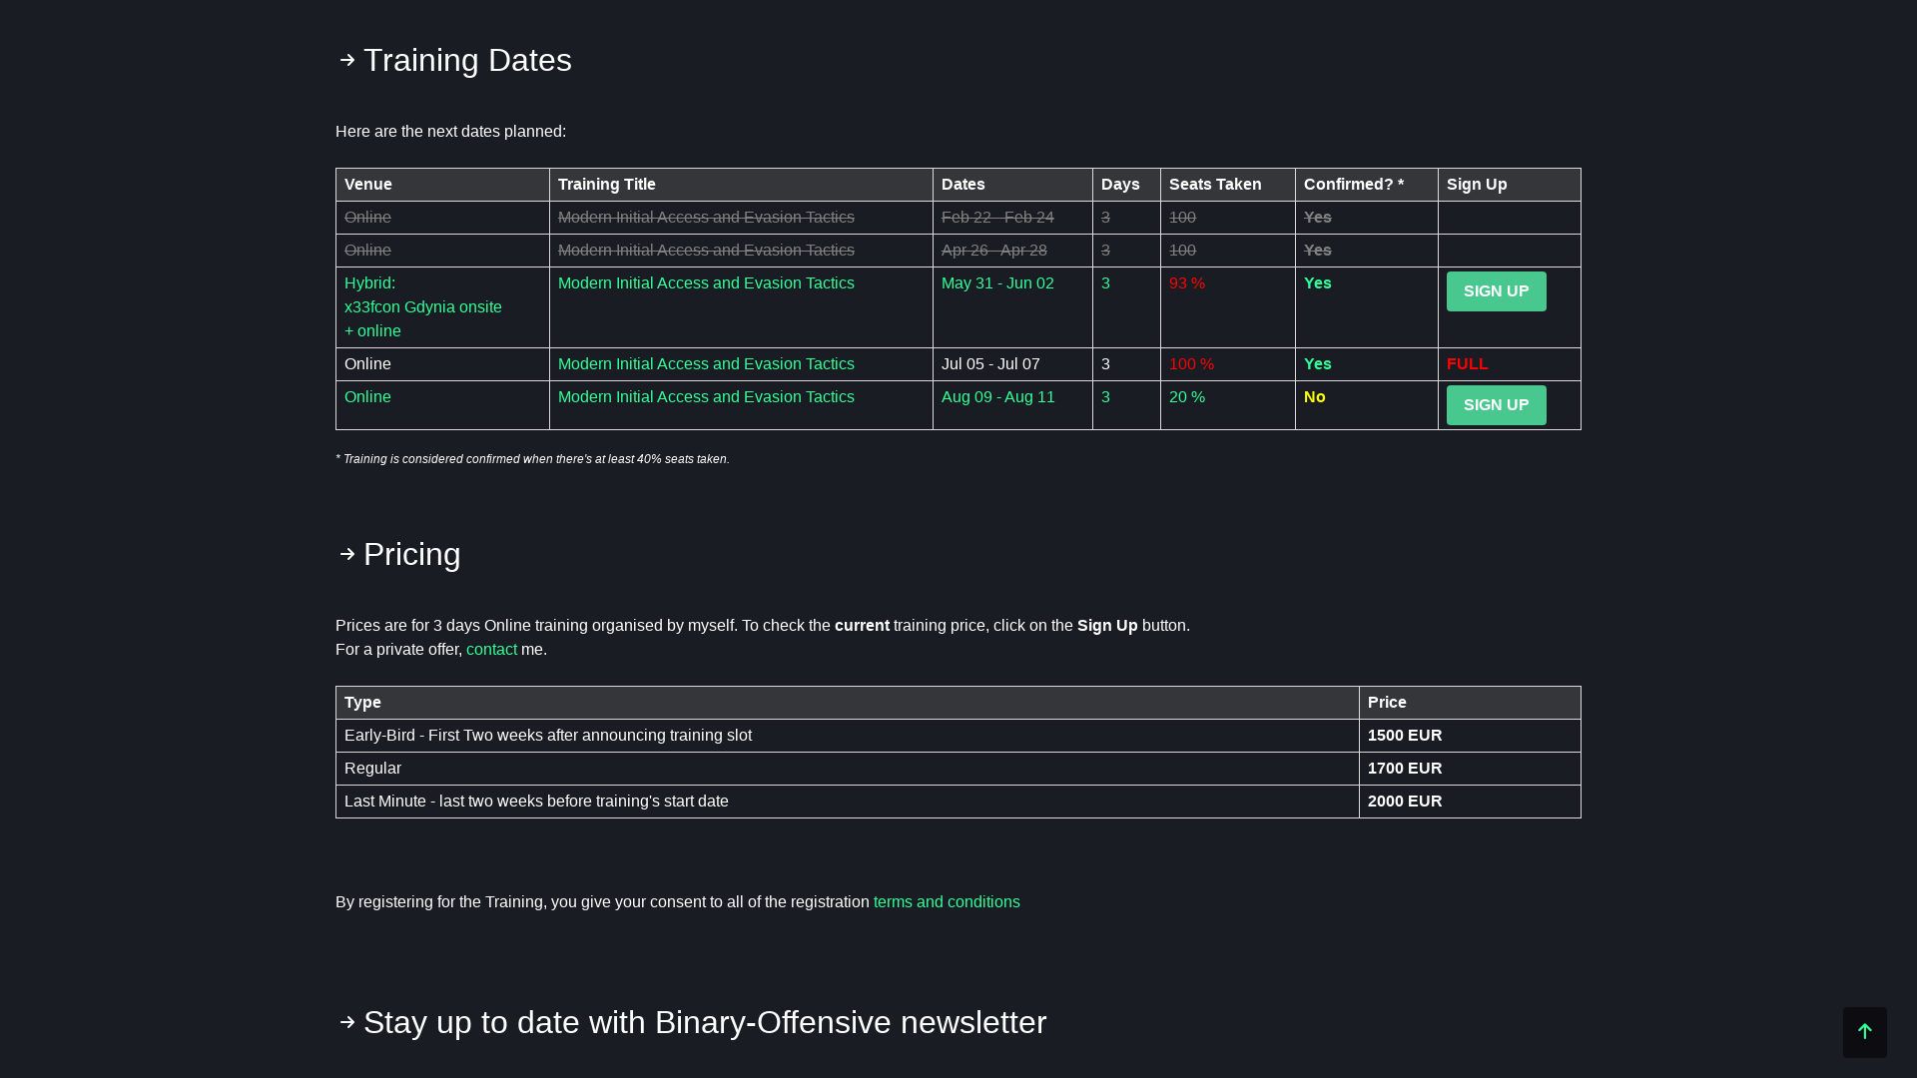Sign up for Aug 09 - Aug 11 training
Screen dimensions: 1917x1078
click(1496, 405)
